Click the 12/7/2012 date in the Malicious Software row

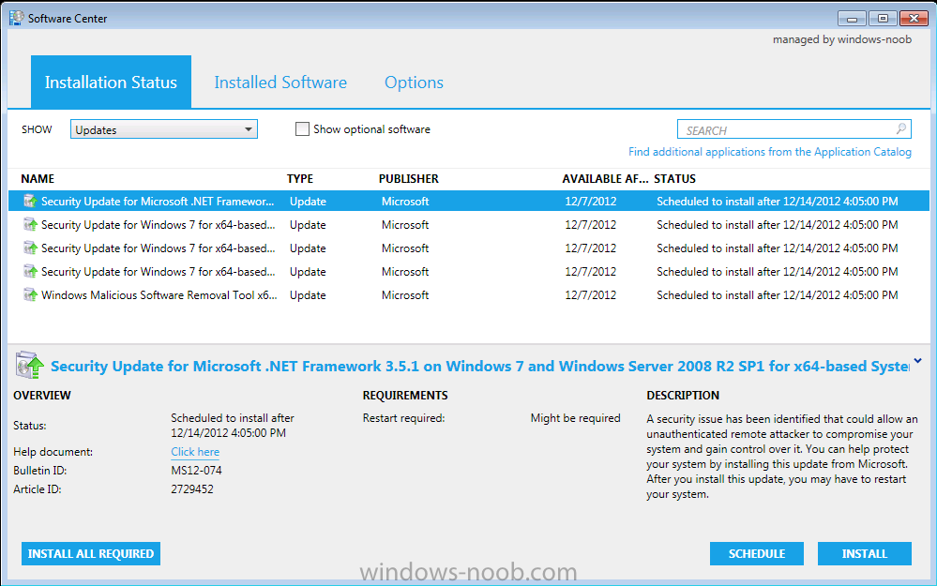[590, 295]
